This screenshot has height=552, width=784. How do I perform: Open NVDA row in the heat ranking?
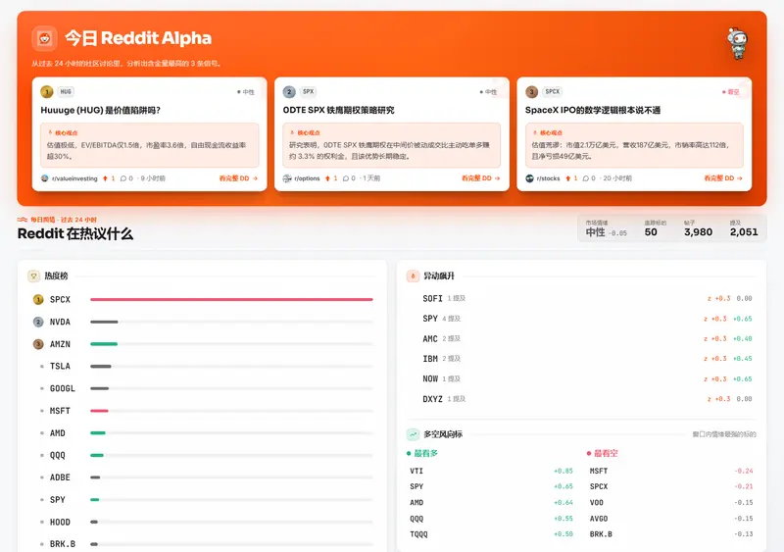tap(203, 322)
